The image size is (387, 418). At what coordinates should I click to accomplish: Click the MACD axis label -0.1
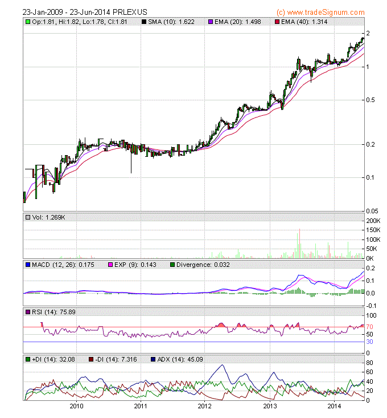point(371,306)
